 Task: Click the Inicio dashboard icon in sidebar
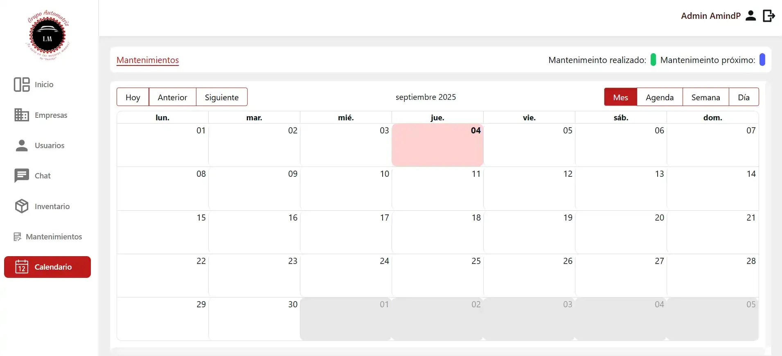coord(22,85)
